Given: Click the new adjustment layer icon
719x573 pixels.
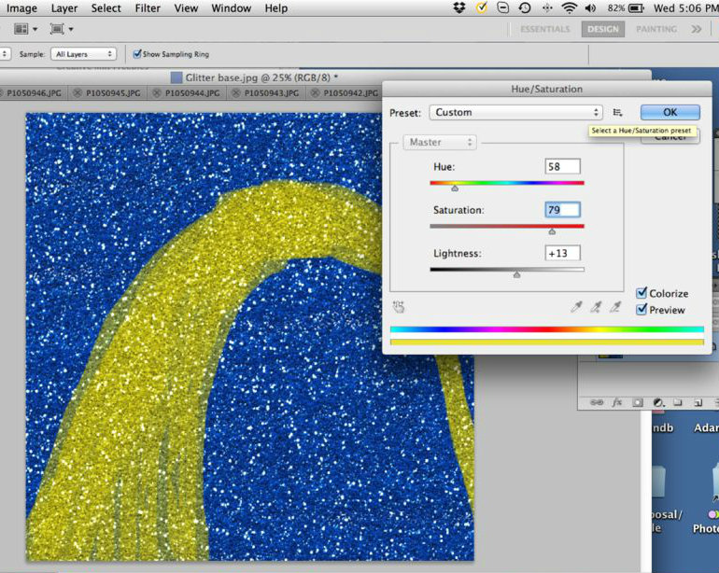Looking at the screenshot, I should [x=658, y=402].
